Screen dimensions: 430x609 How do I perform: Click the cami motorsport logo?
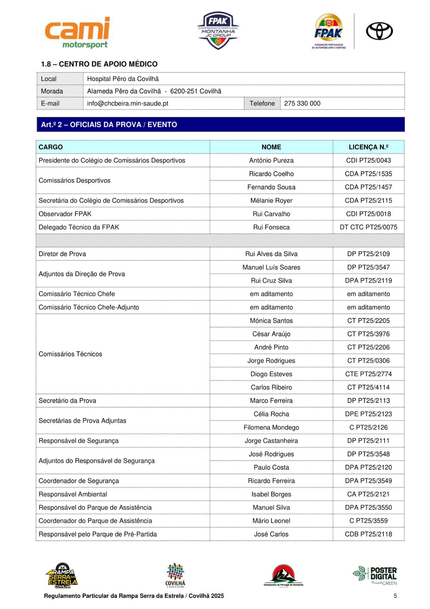pos(77,32)
